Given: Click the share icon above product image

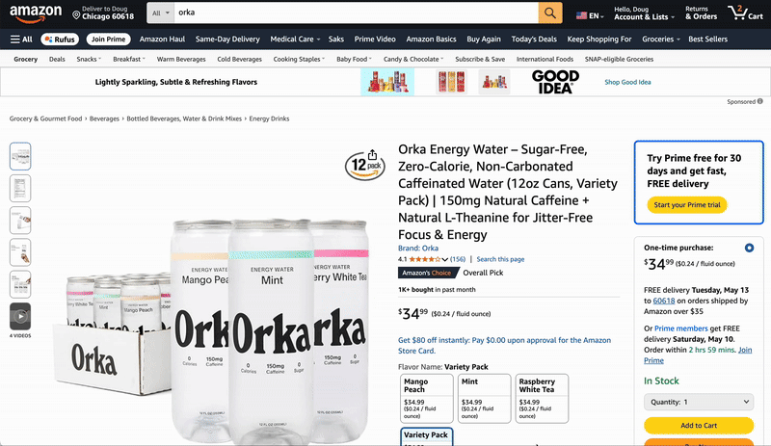Looking at the screenshot, I should (372, 155).
